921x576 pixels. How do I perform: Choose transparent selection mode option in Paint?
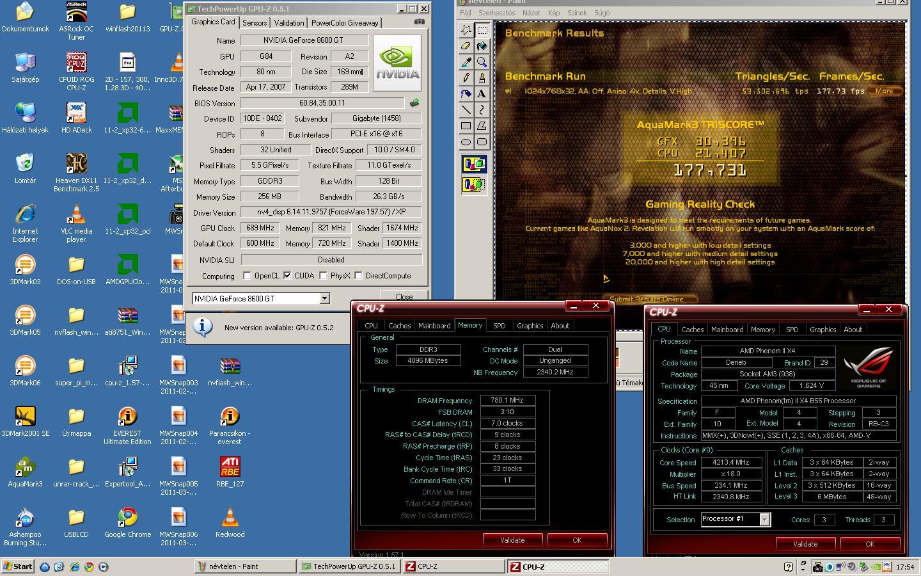[x=474, y=185]
